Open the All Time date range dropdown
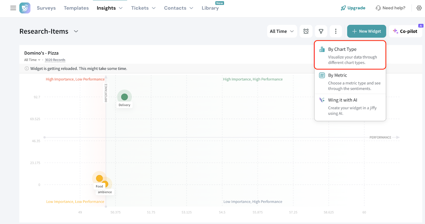 coord(282,31)
